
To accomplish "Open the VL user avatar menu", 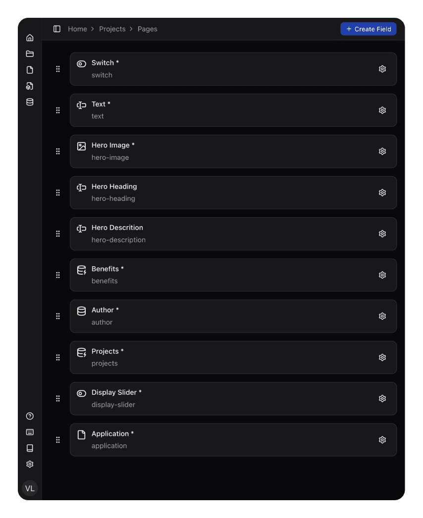I will click(30, 488).
